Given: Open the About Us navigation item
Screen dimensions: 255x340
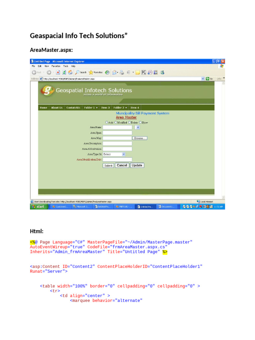Looking at the screenshot, I should point(57,108).
